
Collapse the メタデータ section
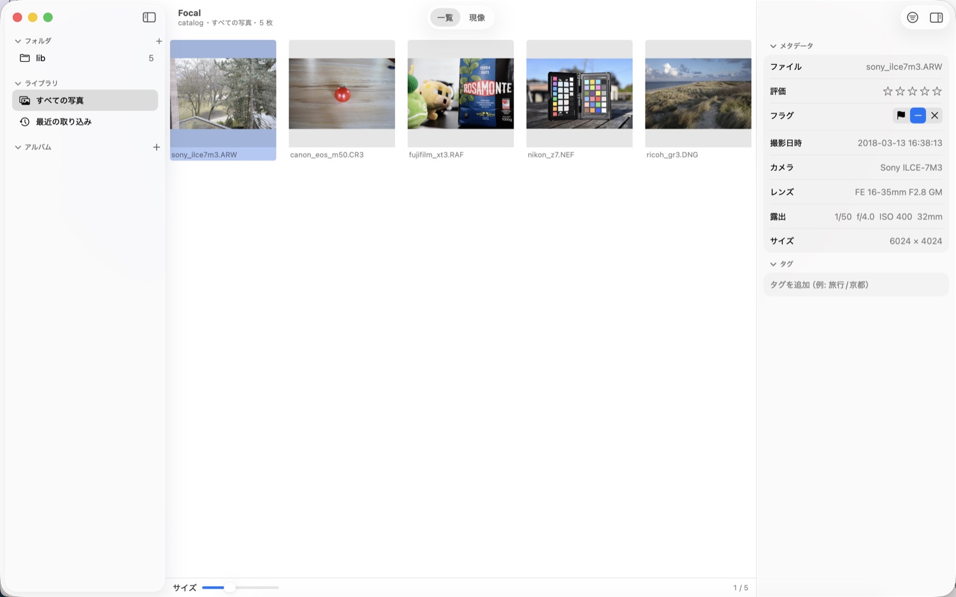point(773,46)
